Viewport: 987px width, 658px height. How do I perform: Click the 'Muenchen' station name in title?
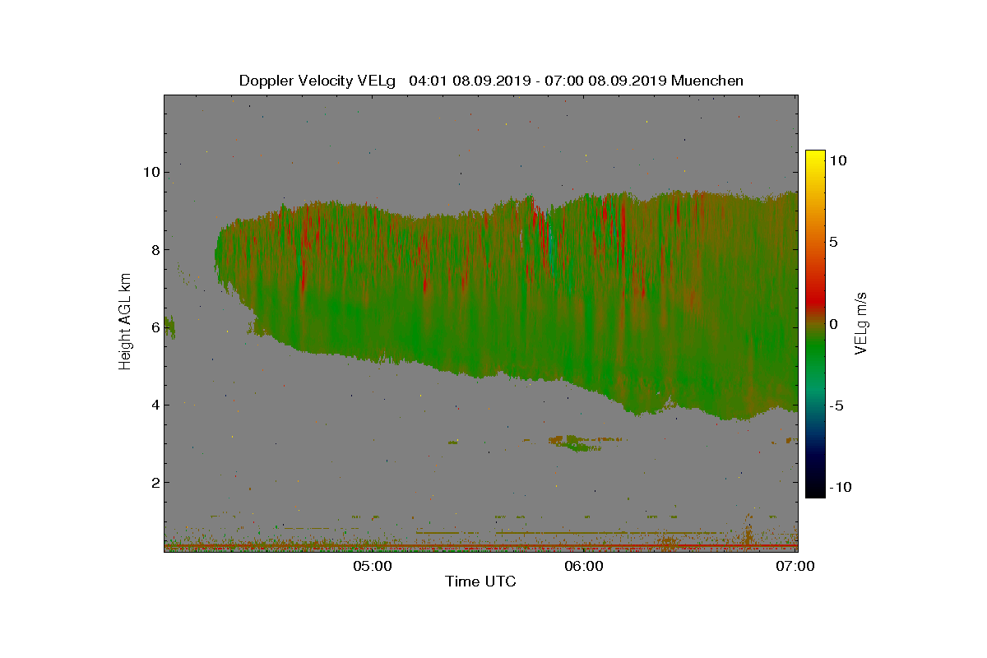[x=707, y=81]
